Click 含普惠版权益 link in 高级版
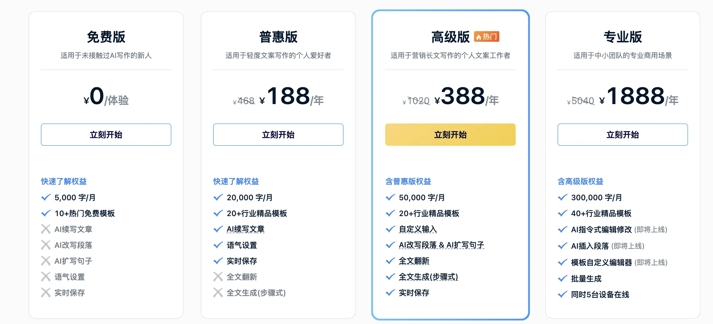 click(408, 181)
